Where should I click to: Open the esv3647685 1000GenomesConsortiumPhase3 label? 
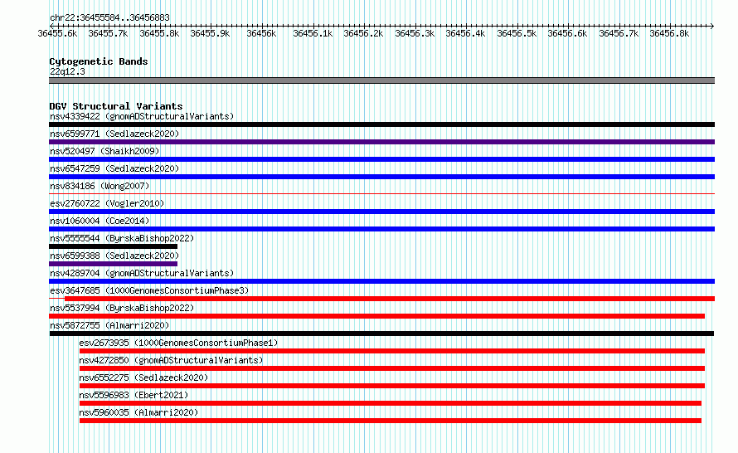(149, 290)
